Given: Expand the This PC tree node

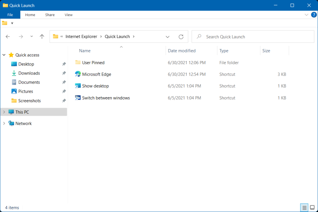Looking at the screenshot, I should click(4, 112).
